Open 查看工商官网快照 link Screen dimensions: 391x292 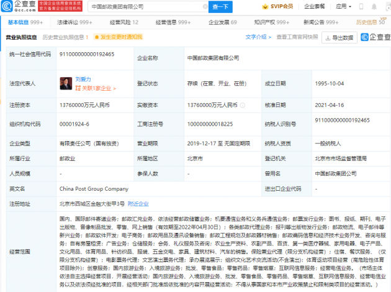pos(297,37)
